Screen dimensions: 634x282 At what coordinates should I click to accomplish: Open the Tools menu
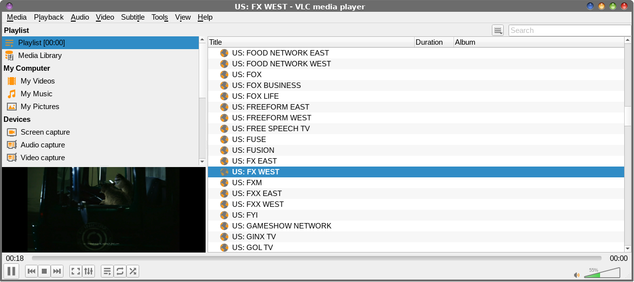click(160, 17)
